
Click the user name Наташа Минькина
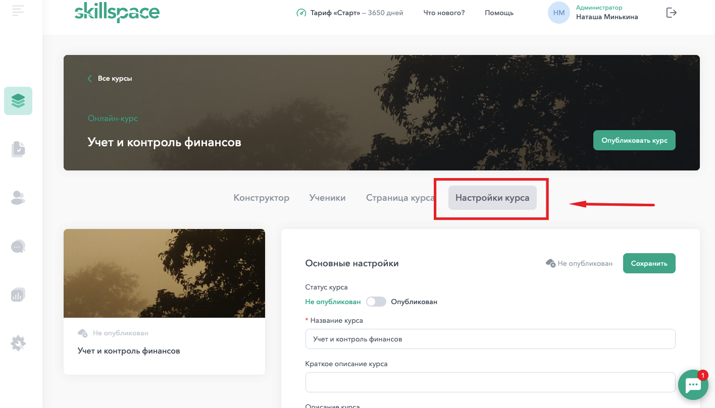(x=607, y=17)
